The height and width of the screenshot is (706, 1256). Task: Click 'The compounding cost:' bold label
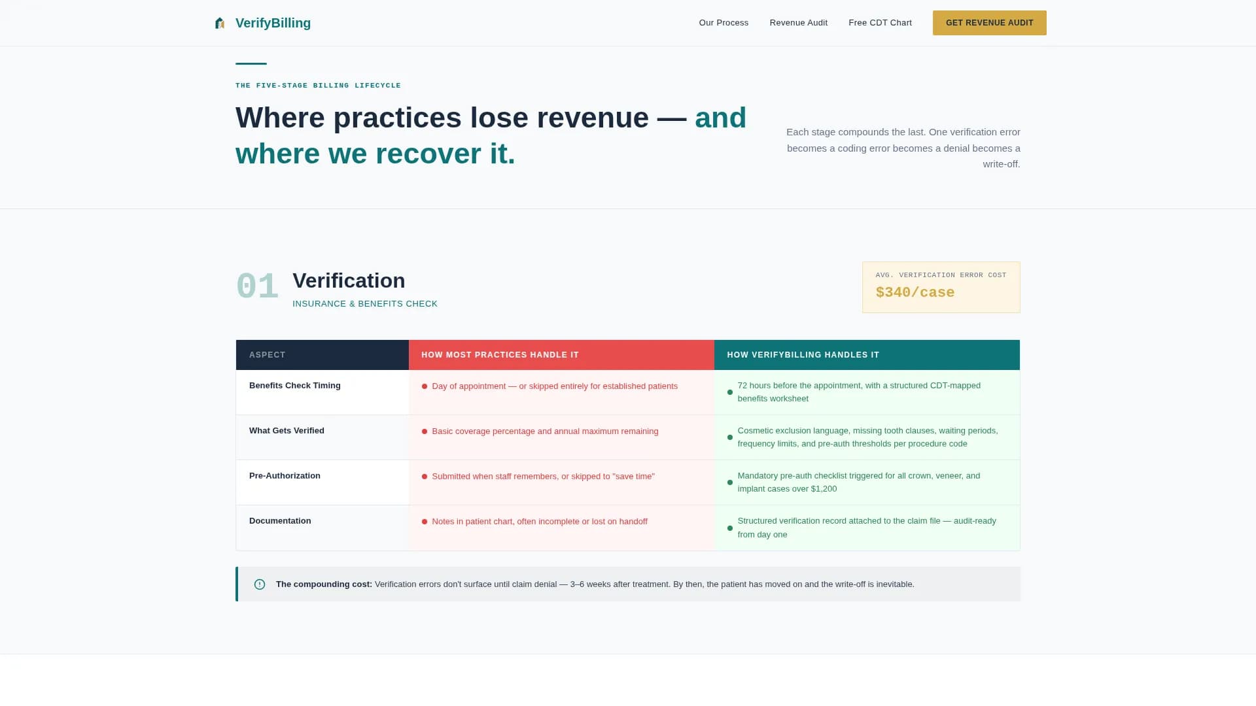(324, 584)
